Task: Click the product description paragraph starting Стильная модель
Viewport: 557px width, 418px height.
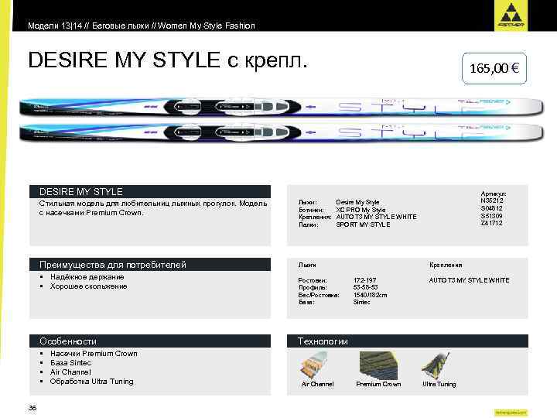Action: pyautogui.click(x=153, y=208)
